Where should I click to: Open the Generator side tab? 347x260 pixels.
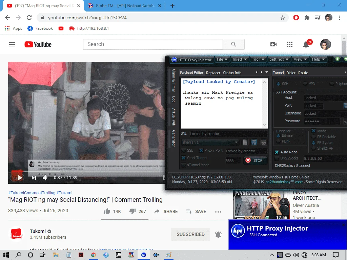(174, 138)
